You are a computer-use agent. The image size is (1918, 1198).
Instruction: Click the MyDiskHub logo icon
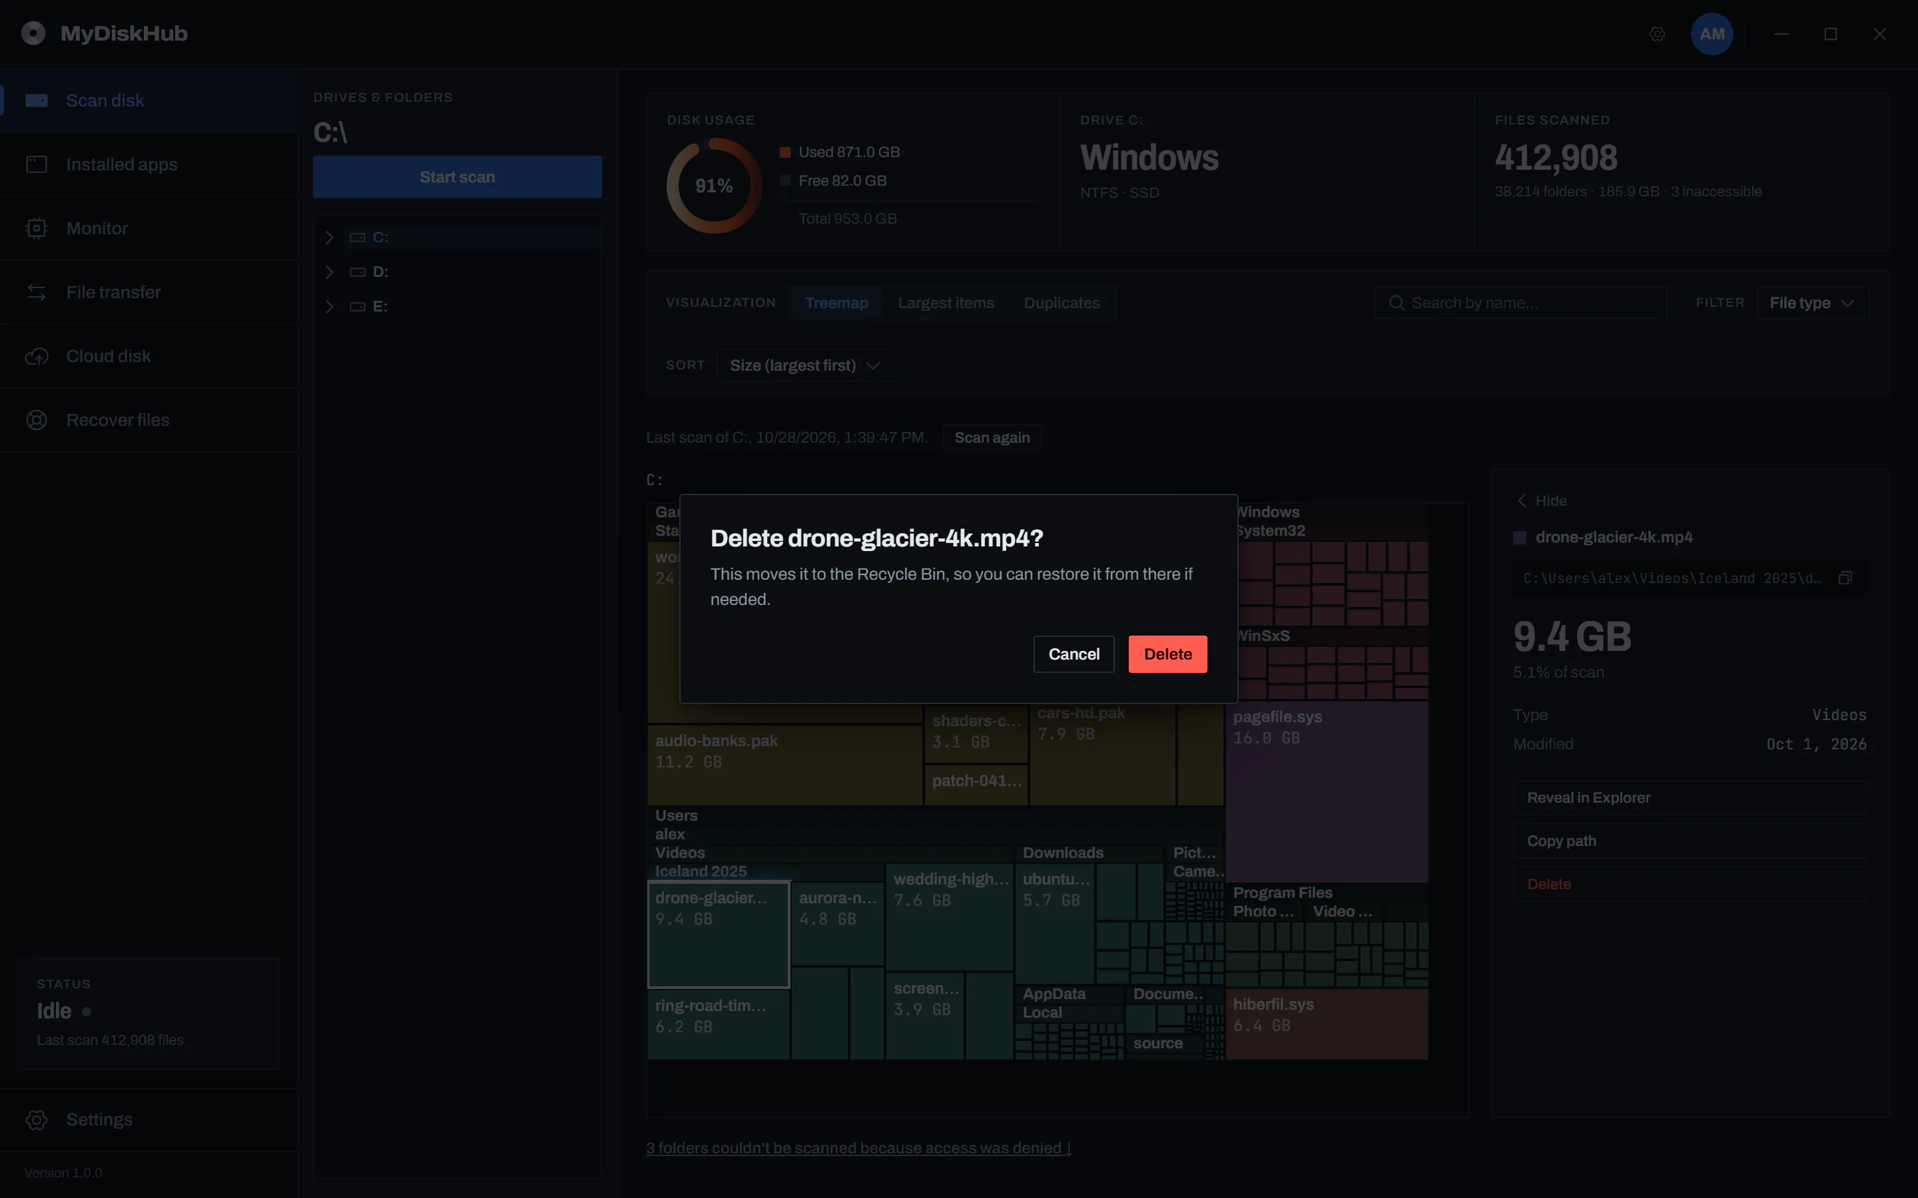click(x=33, y=33)
